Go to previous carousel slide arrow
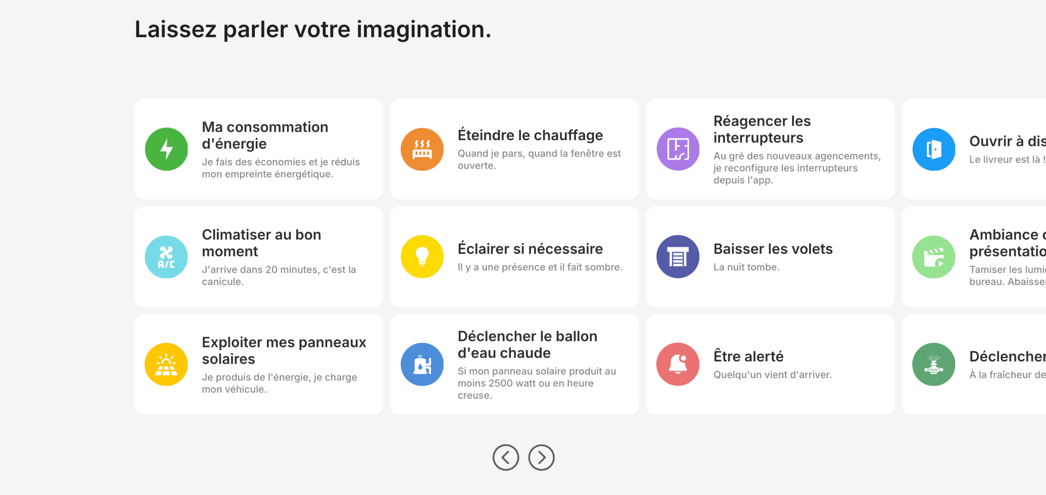Screen dimensions: 1046x495 (506, 457)
